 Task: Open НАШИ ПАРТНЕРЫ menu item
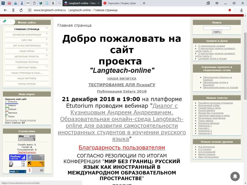[x=27, y=78]
